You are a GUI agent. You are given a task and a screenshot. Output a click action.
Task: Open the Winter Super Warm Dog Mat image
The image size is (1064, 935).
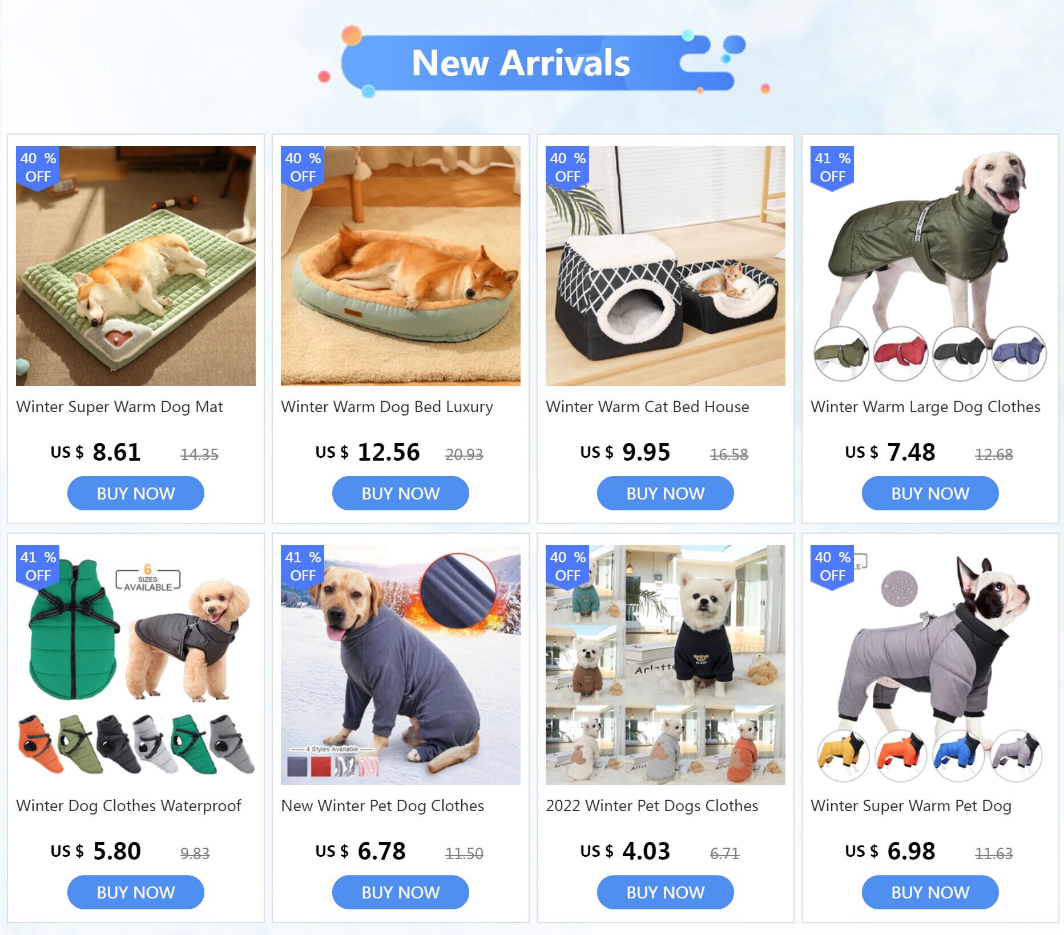click(x=136, y=266)
